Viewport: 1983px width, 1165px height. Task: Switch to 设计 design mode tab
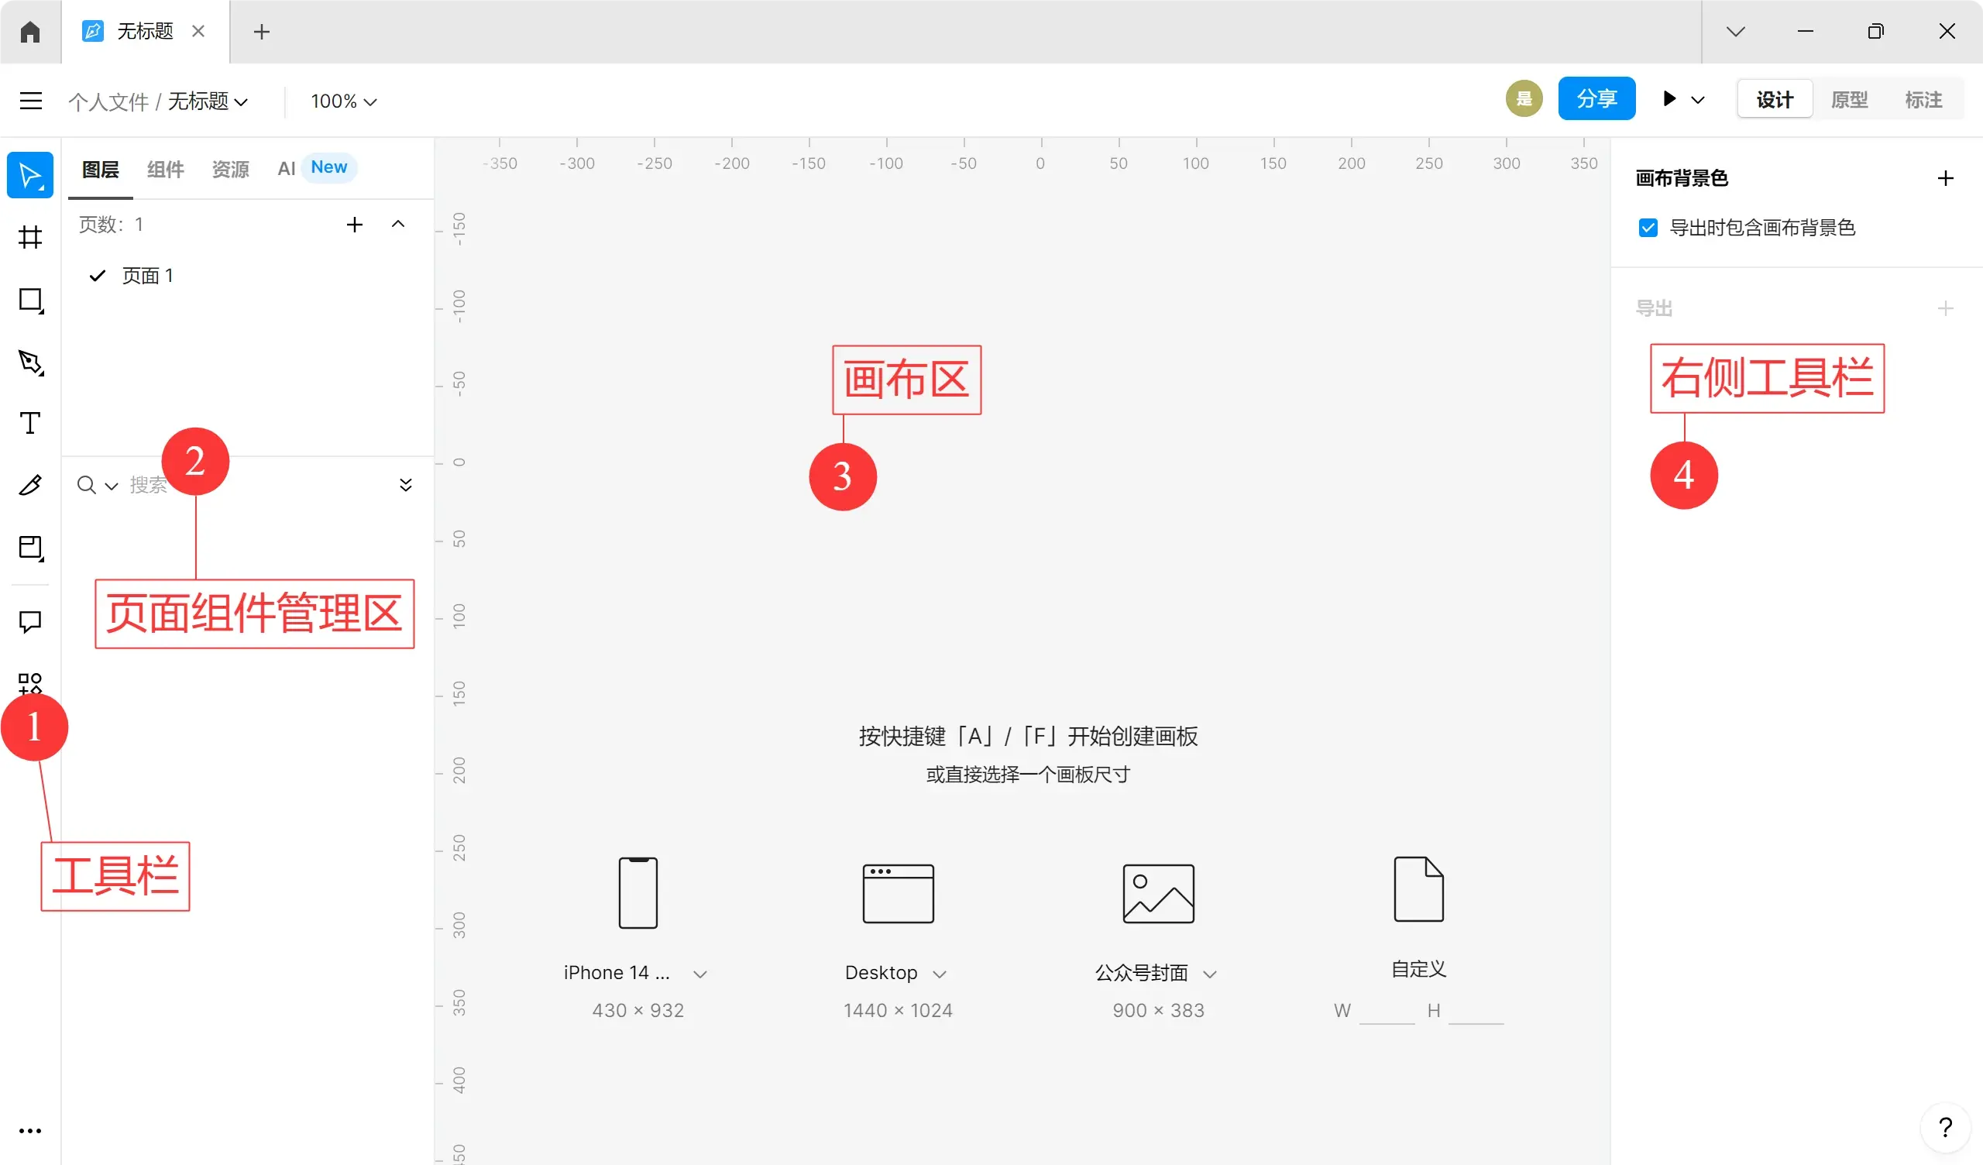(x=1775, y=99)
